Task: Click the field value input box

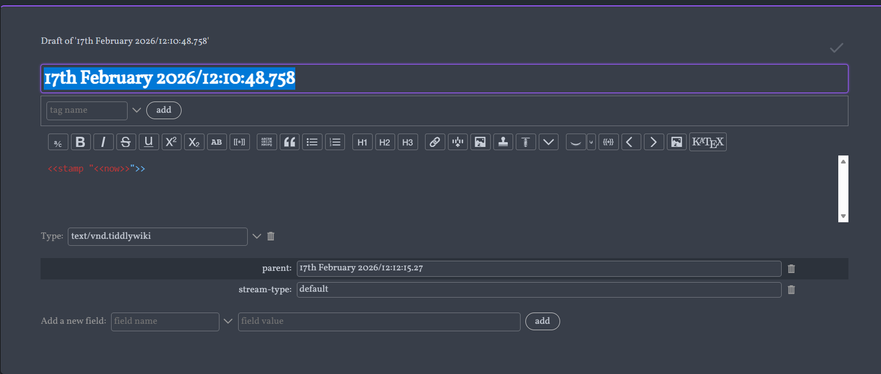Action: click(x=379, y=322)
